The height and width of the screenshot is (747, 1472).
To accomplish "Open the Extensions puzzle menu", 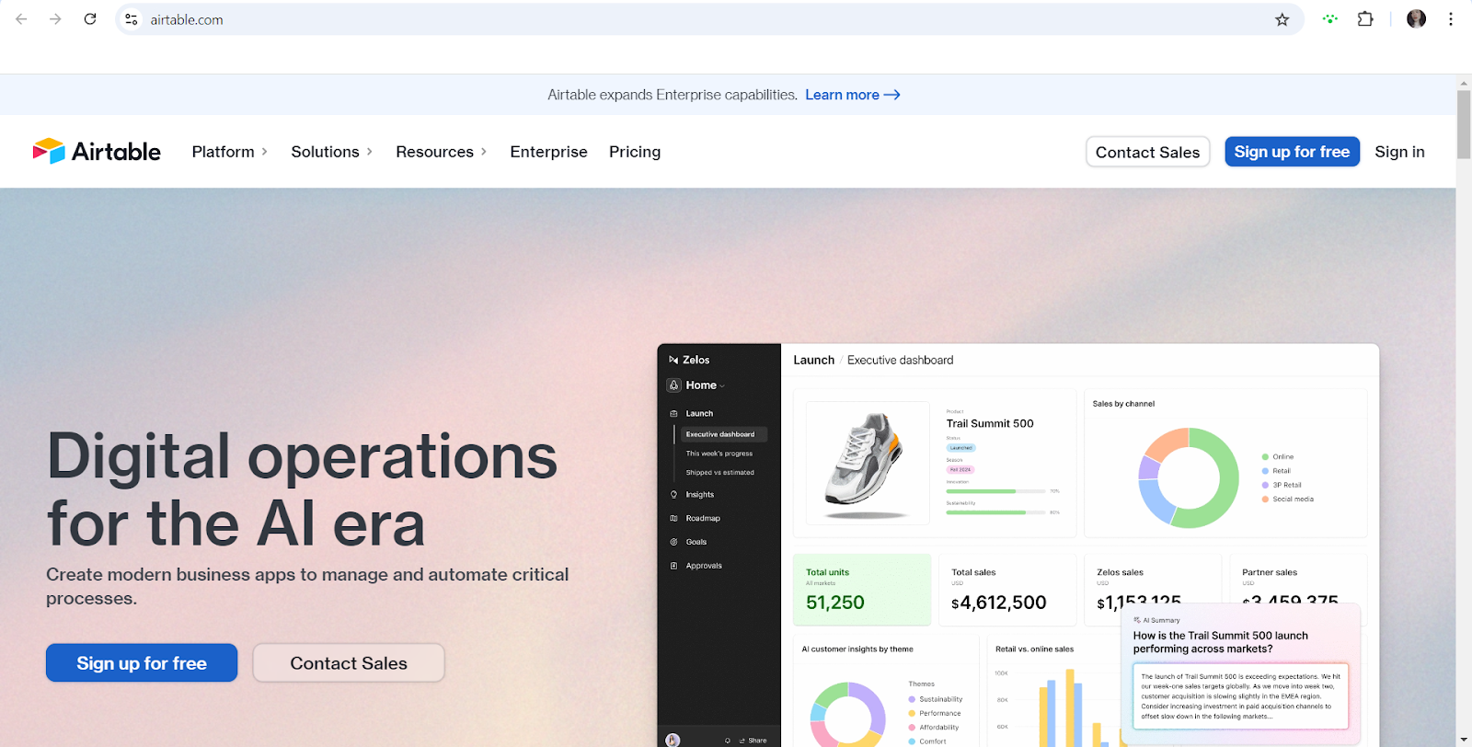I will [x=1365, y=19].
